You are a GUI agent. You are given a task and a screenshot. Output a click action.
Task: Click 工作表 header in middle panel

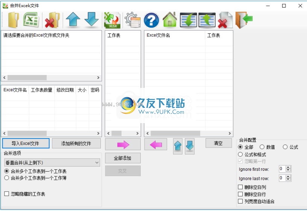click(123, 35)
